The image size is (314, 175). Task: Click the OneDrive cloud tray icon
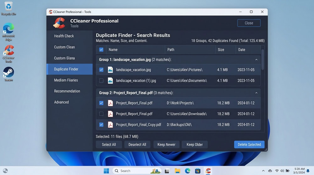click(x=270, y=171)
